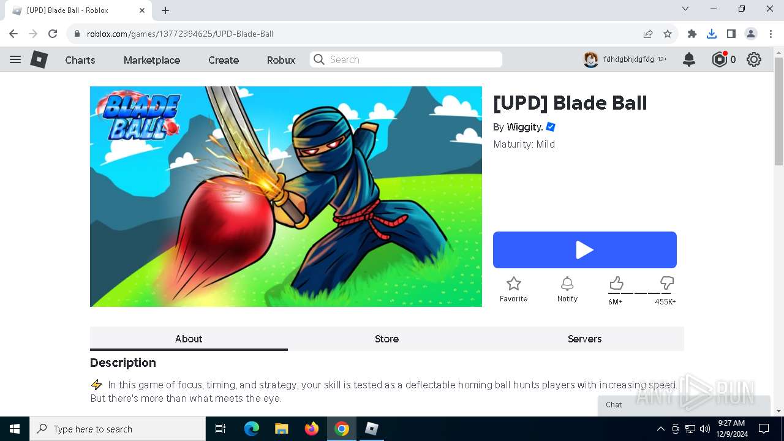Share this page icon in address bar

click(648, 34)
